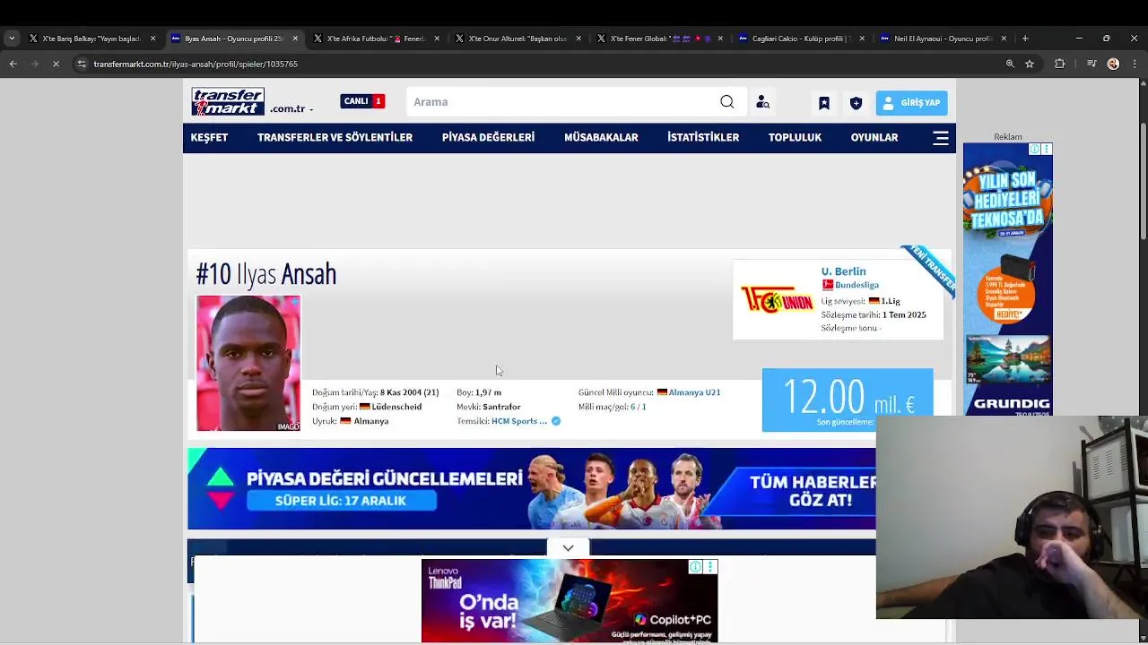Click the 'Santrafor' position text
Viewport: 1148px width, 645px height.
coord(501,407)
